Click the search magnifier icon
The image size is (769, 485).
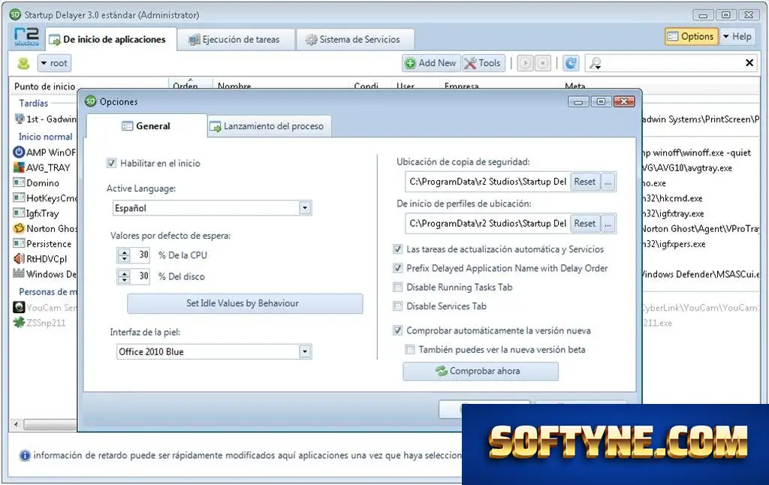(x=596, y=63)
